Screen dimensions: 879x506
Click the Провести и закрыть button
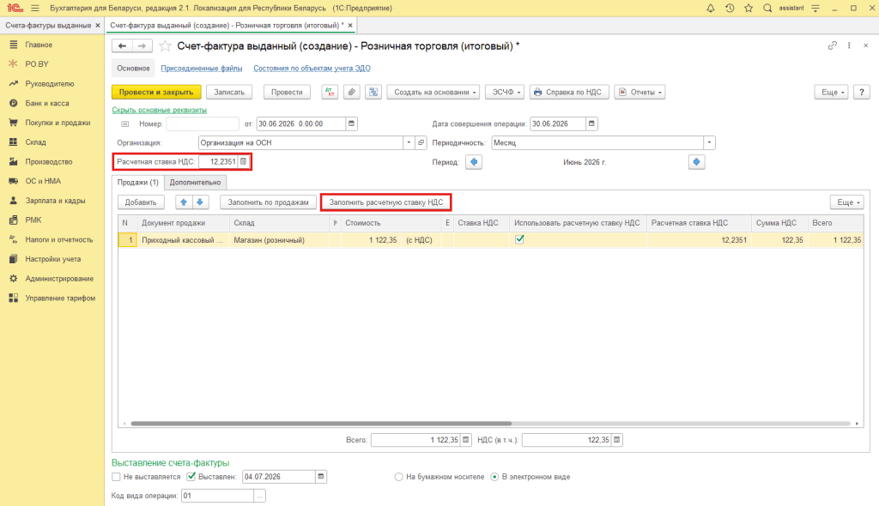coord(156,92)
